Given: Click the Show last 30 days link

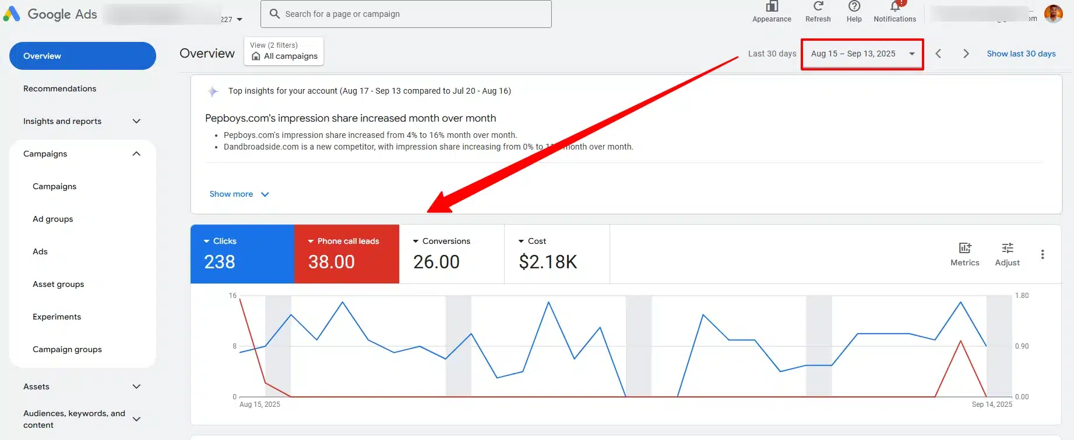Looking at the screenshot, I should [1021, 54].
